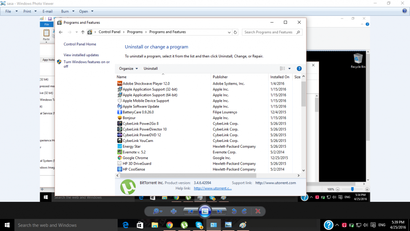Show hidden system tray icons
The image size is (410, 231).
[x=337, y=225]
